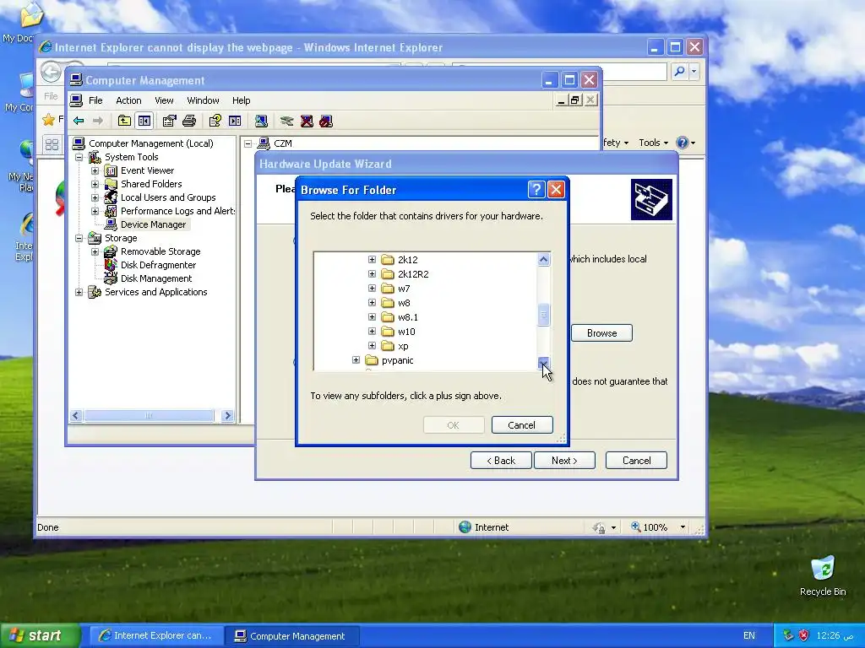Click the red shield security tray icon
This screenshot has width=865, height=648.
(804, 635)
